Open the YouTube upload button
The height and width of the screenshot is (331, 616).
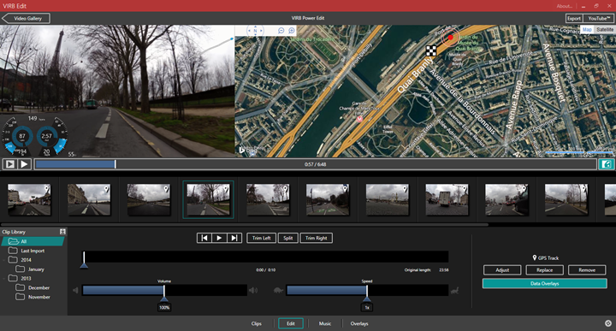(599, 18)
